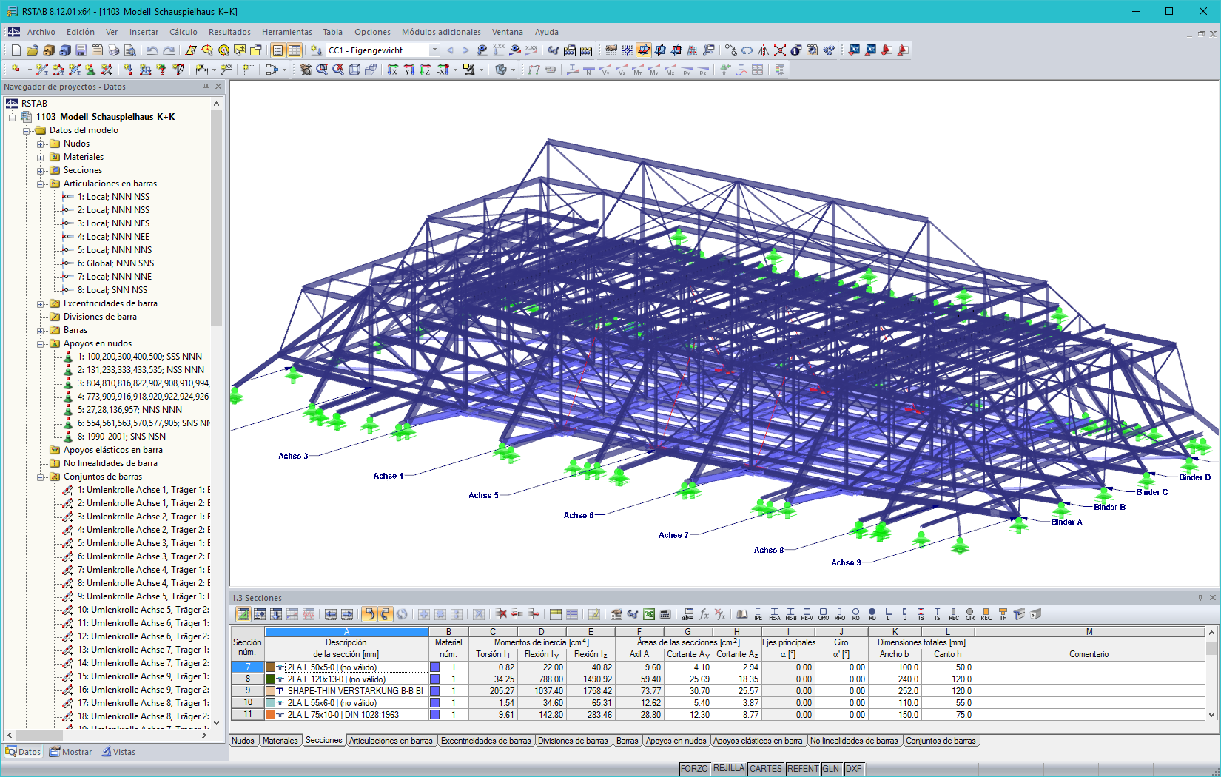Select the IPE section type icon
1221x777 pixels.
point(757,615)
